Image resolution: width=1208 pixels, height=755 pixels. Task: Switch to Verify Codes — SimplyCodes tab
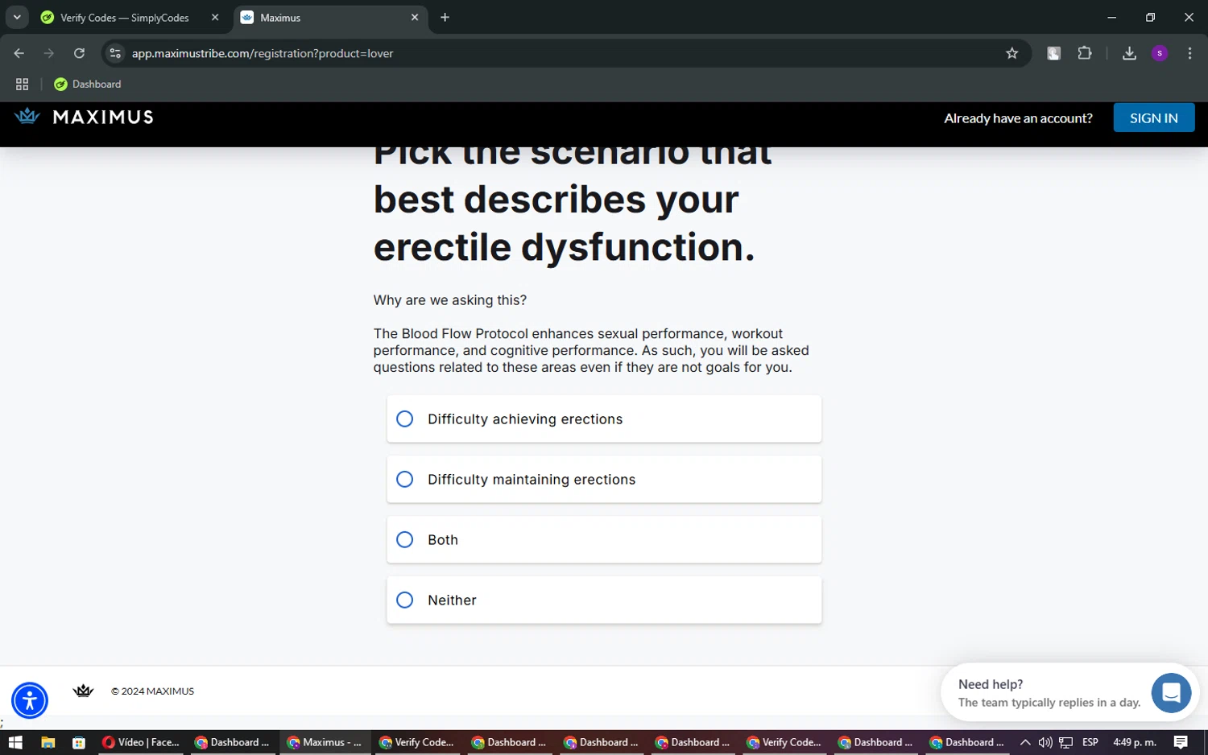(125, 18)
